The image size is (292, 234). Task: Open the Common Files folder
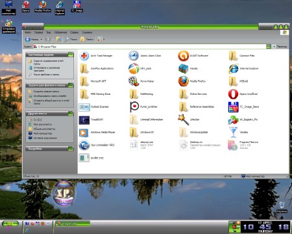(x=233, y=56)
